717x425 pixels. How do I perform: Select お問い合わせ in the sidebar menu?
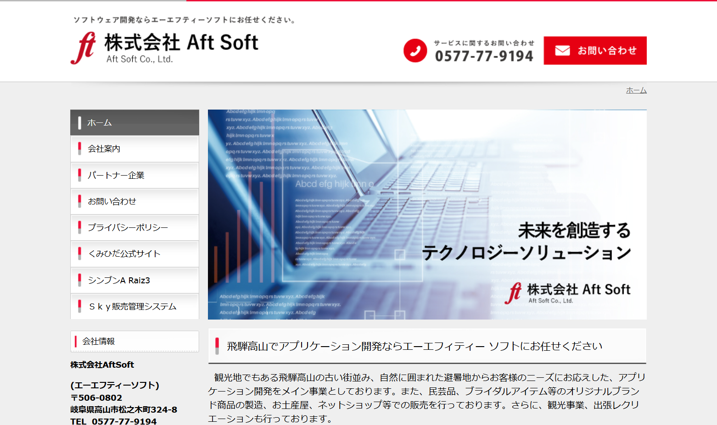[x=134, y=201]
